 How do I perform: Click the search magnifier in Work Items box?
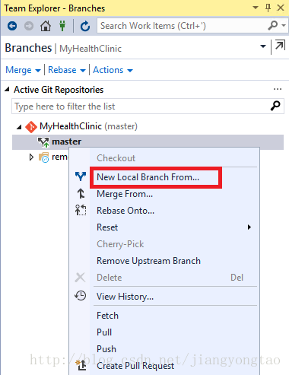click(x=273, y=25)
